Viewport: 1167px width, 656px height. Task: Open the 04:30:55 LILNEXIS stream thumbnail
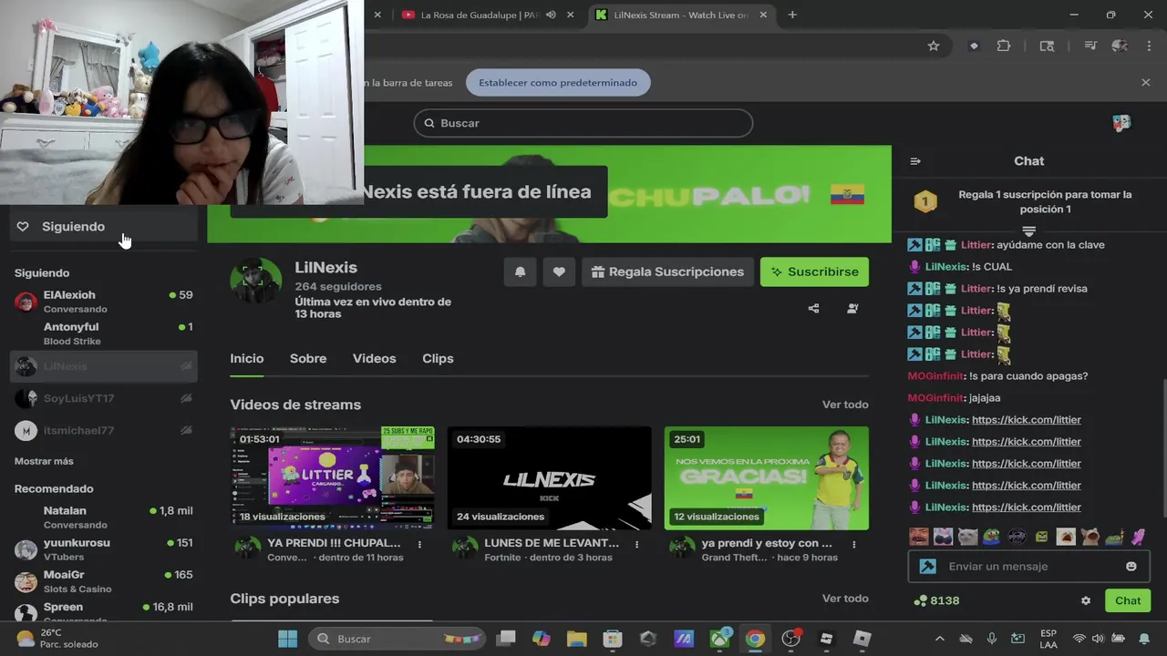550,477
